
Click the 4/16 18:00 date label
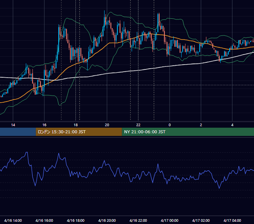click(x=76, y=220)
